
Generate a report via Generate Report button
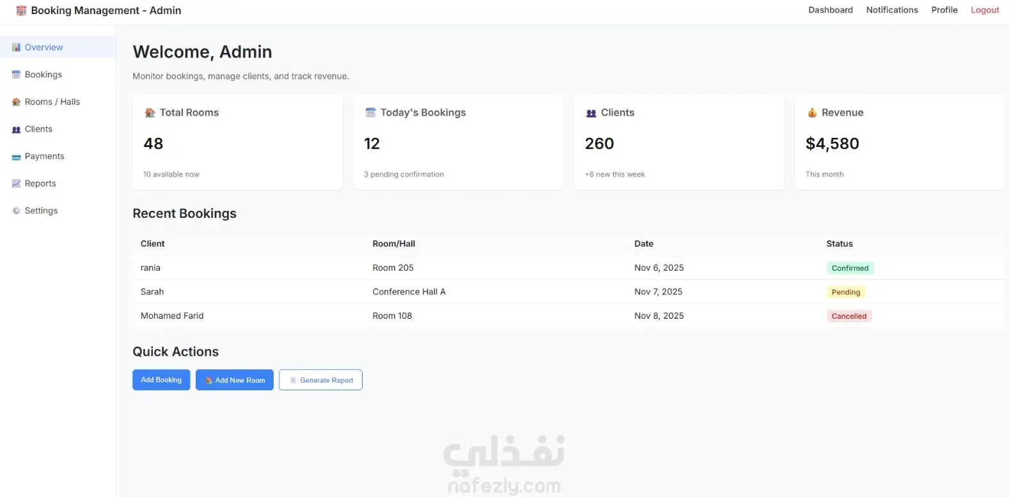(x=320, y=380)
